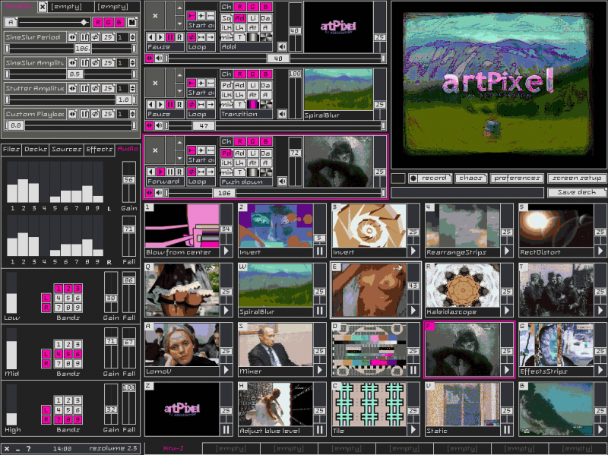Toggle L channel in High bands
Screen dimensions: 608x455
[x=46, y=409]
